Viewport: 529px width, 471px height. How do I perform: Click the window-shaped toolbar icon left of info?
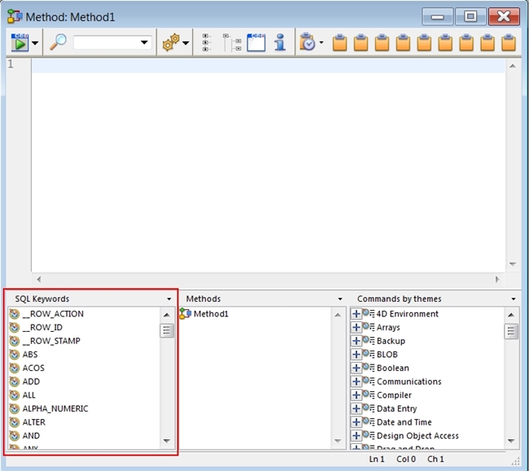pyautogui.click(x=256, y=42)
